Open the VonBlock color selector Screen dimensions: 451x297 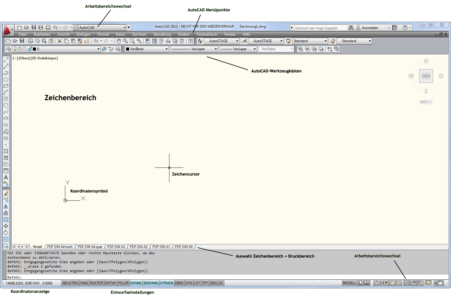166,49
